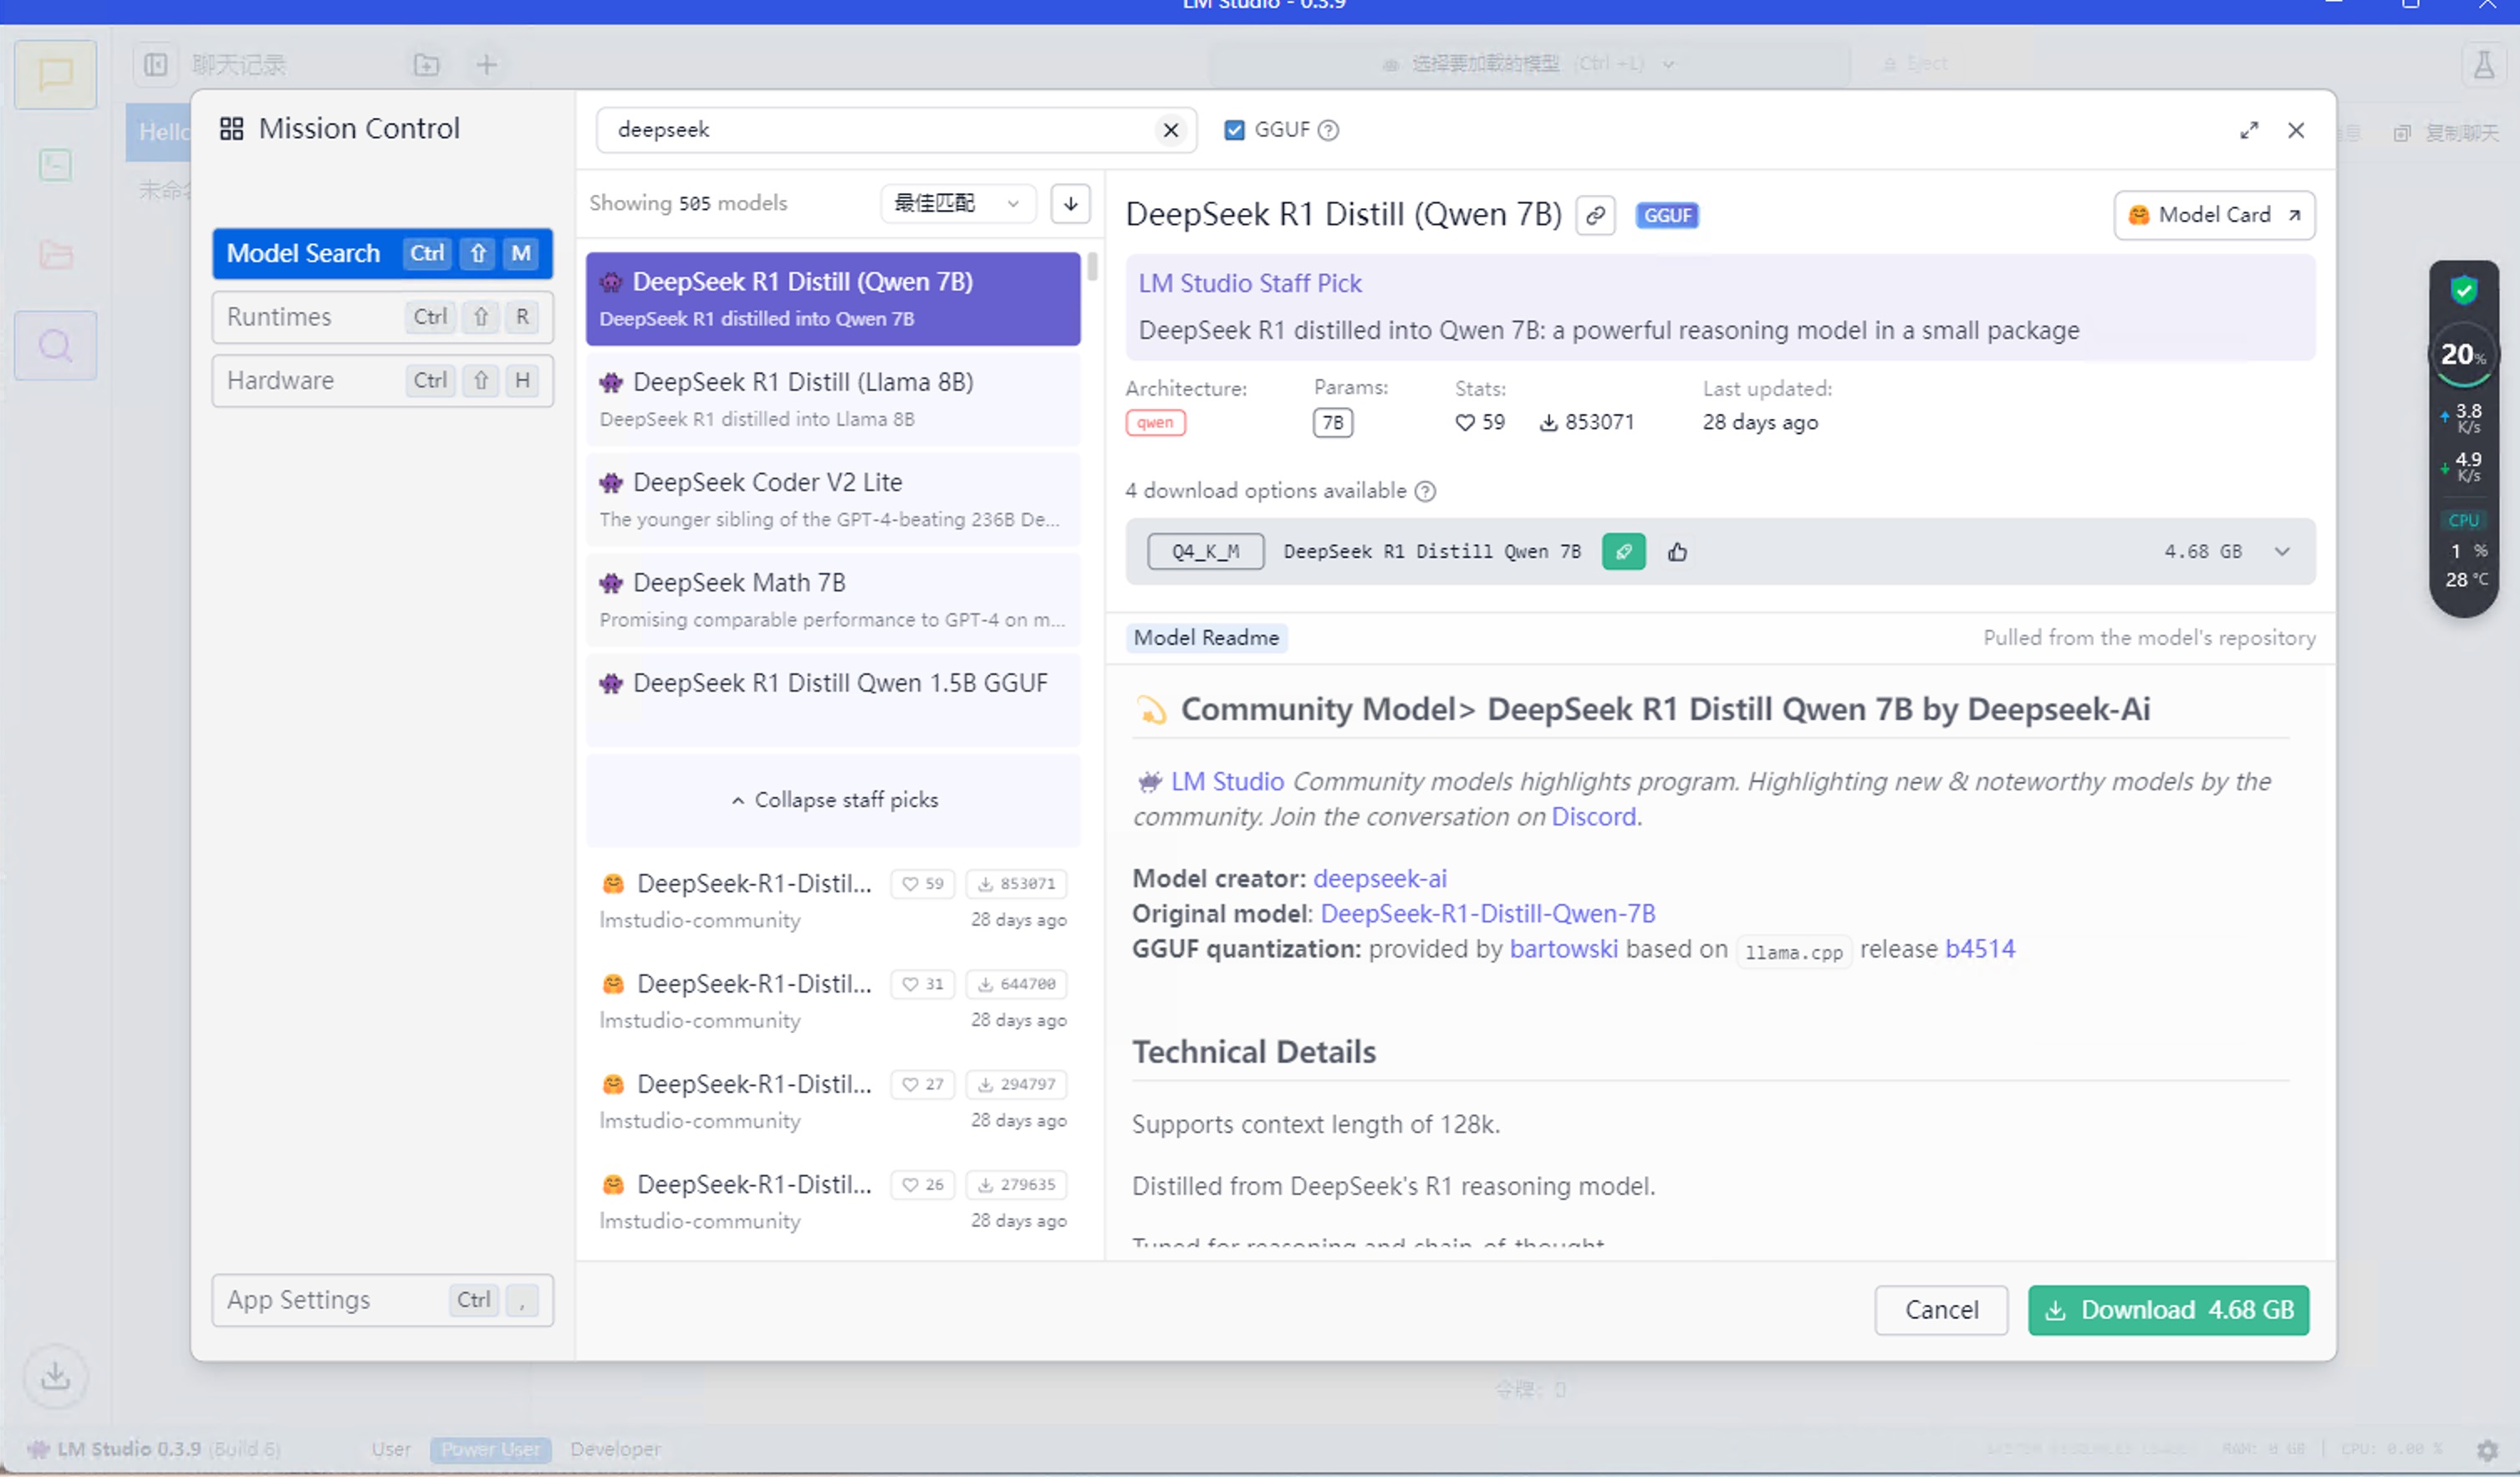Screen dimensions: 2520x1477
Task: Click green shield icon in monitor widget
Action: pyautogui.click(x=2464, y=291)
